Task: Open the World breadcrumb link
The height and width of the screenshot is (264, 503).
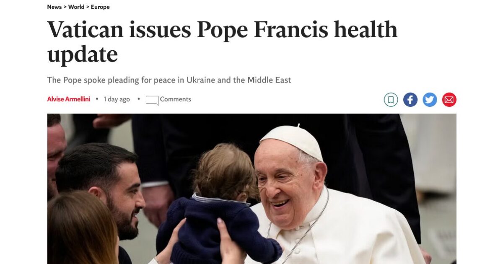Action: (76, 7)
